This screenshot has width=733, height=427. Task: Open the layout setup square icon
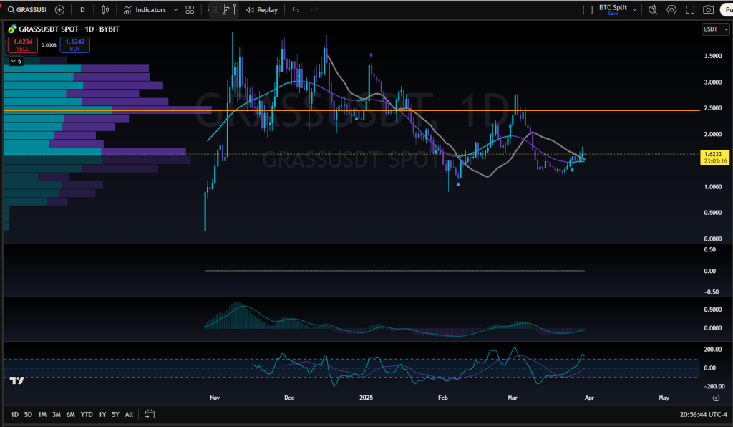pos(588,10)
